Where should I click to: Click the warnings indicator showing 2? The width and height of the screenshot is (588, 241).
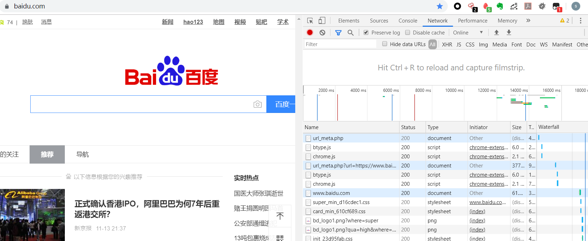tap(564, 21)
